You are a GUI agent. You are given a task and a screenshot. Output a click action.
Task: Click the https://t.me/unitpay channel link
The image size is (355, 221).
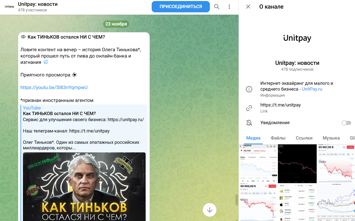(x=280, y=105)
